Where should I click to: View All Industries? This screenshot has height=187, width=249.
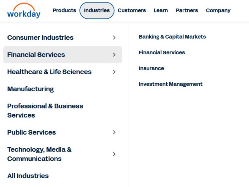(28, 176)
